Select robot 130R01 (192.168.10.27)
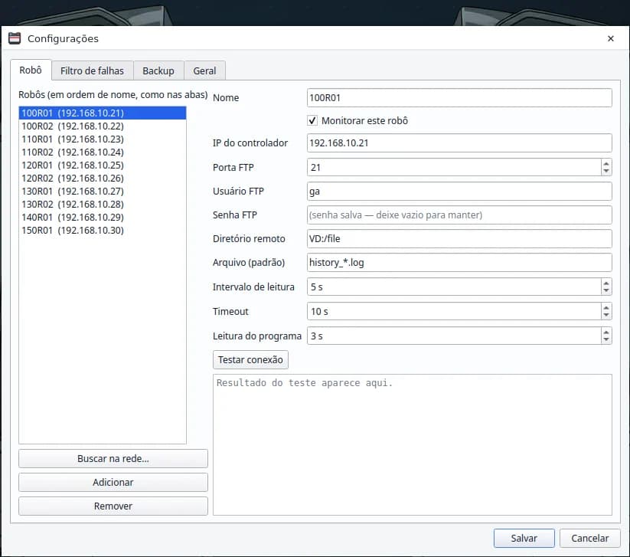The height and width of the screenshot is (557, 630). 103,191
